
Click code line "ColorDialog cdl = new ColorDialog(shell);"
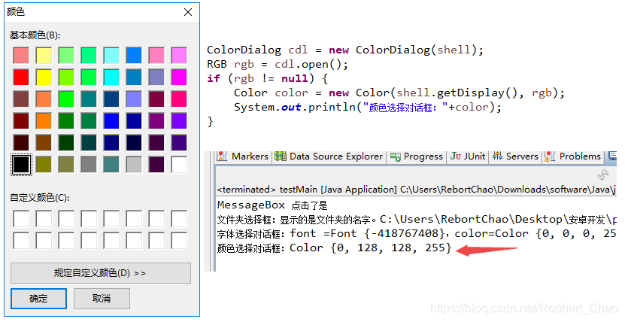click(x=345, y=50)
